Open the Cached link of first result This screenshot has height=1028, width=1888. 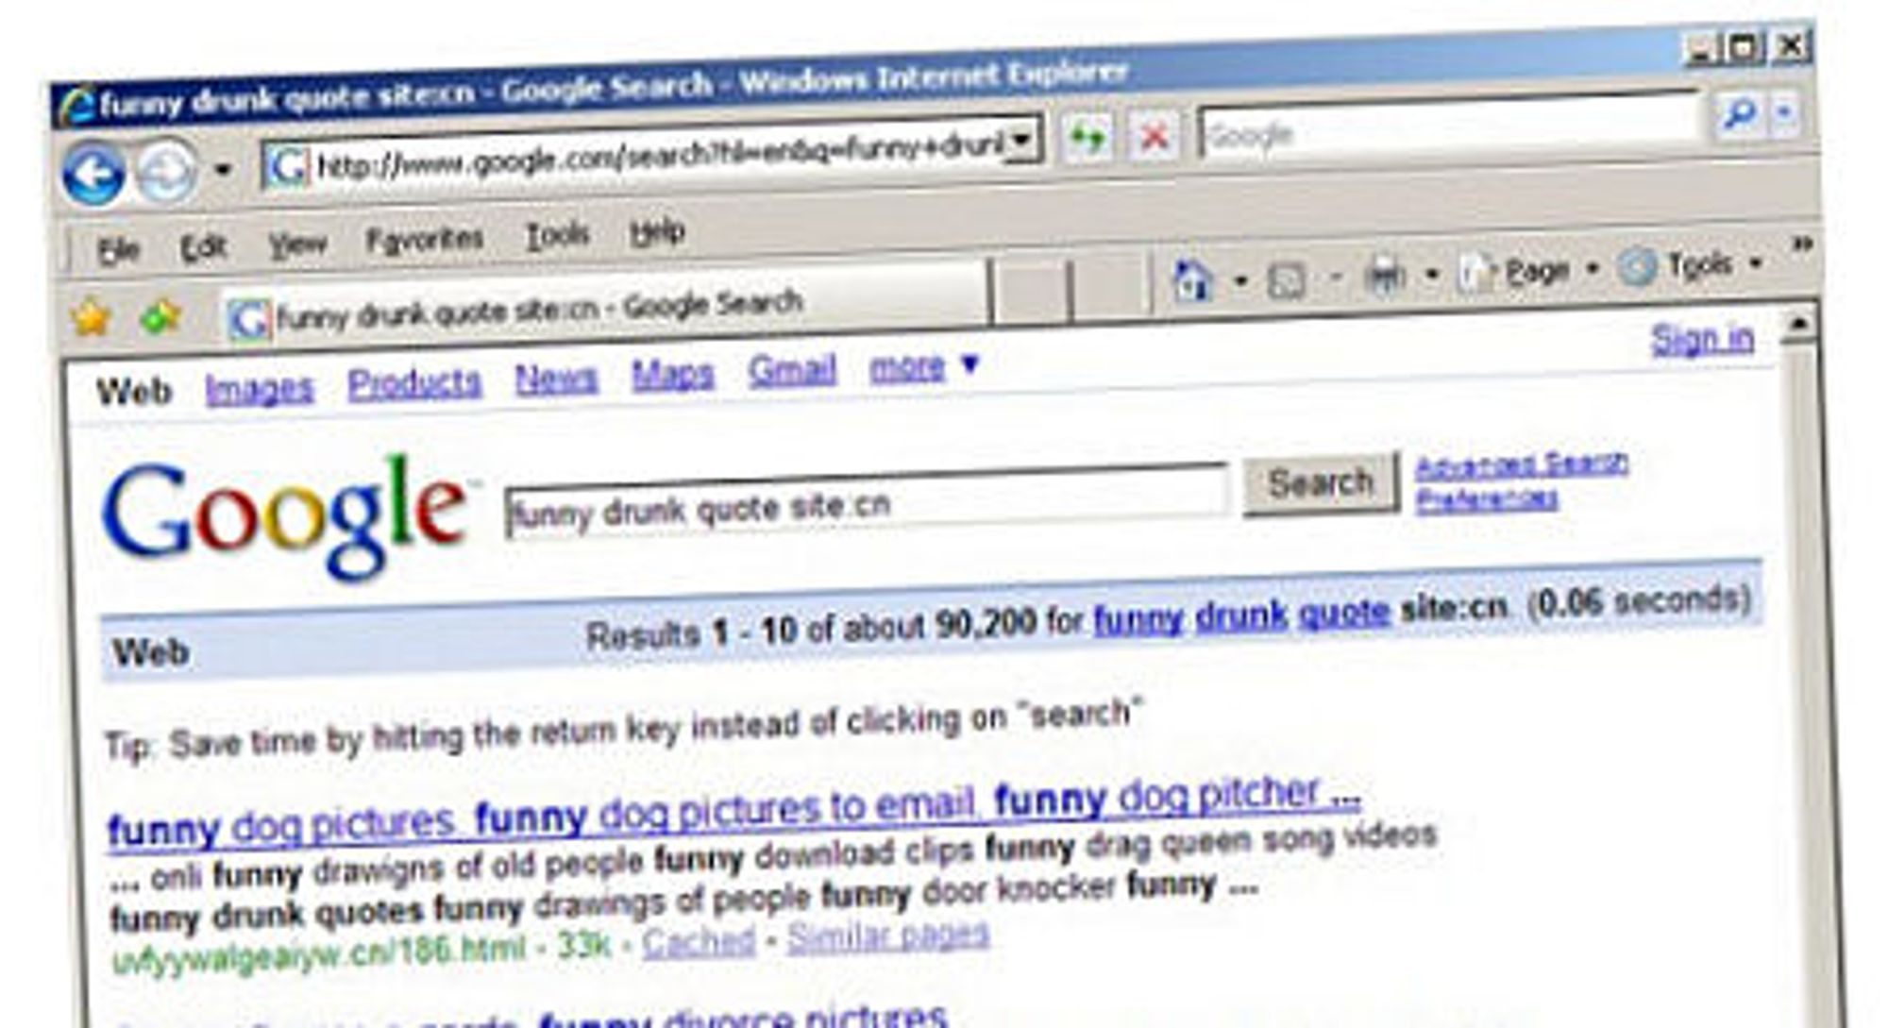699,941
